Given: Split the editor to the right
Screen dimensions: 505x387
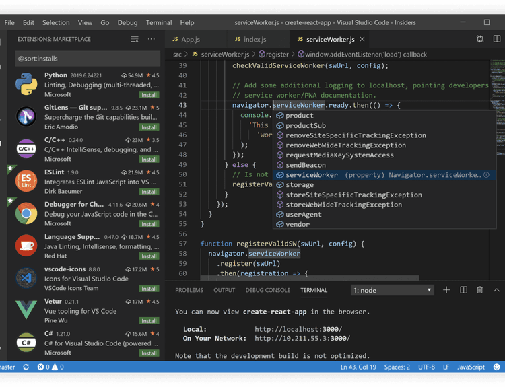Looking at the screenshot, I should tap(497, 39).
